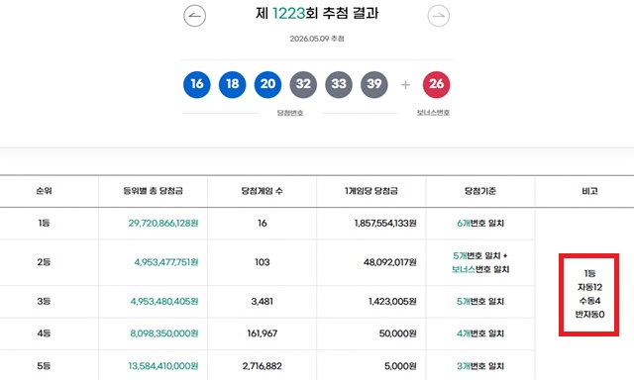
Task: Click per-game prize 1,857,554,133원
Action: [385, 223]
